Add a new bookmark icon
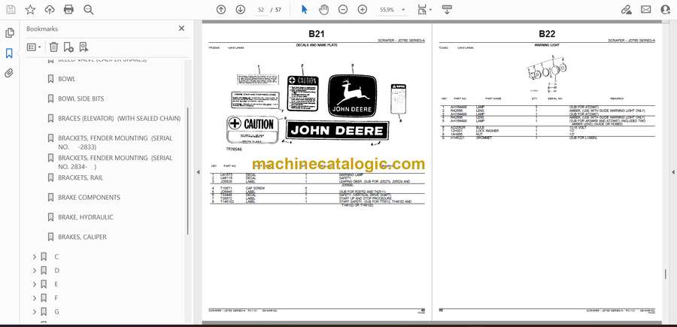Screen dimensions: 677x327 (x=68, y=47)
